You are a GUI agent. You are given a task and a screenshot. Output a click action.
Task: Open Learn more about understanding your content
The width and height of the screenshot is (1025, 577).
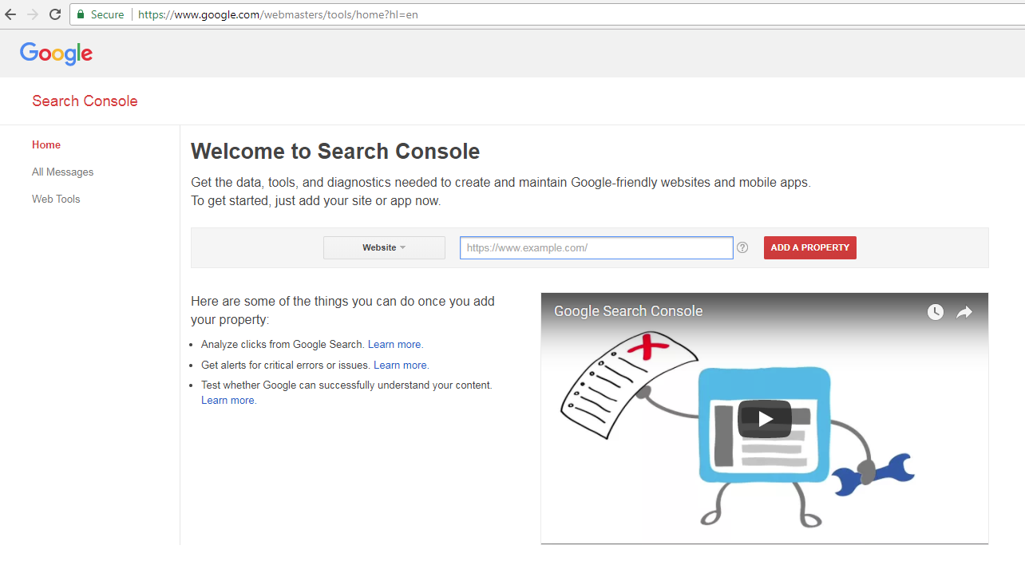pos(228,400)
